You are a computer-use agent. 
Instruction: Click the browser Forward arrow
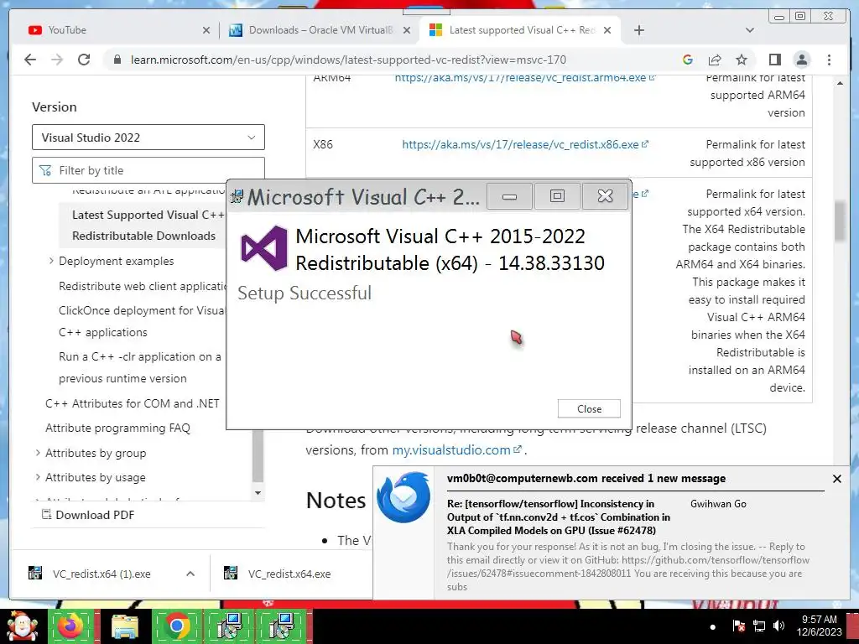pos(57,60)
